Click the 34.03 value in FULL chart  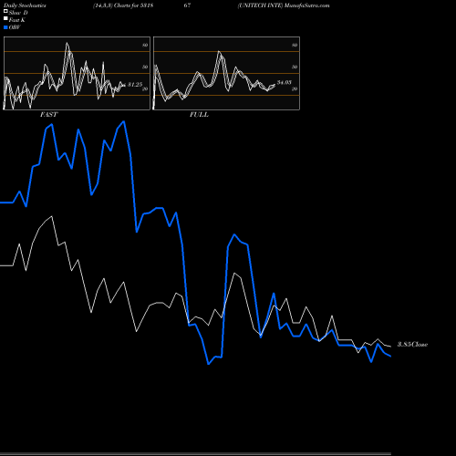tap(285, 82)
